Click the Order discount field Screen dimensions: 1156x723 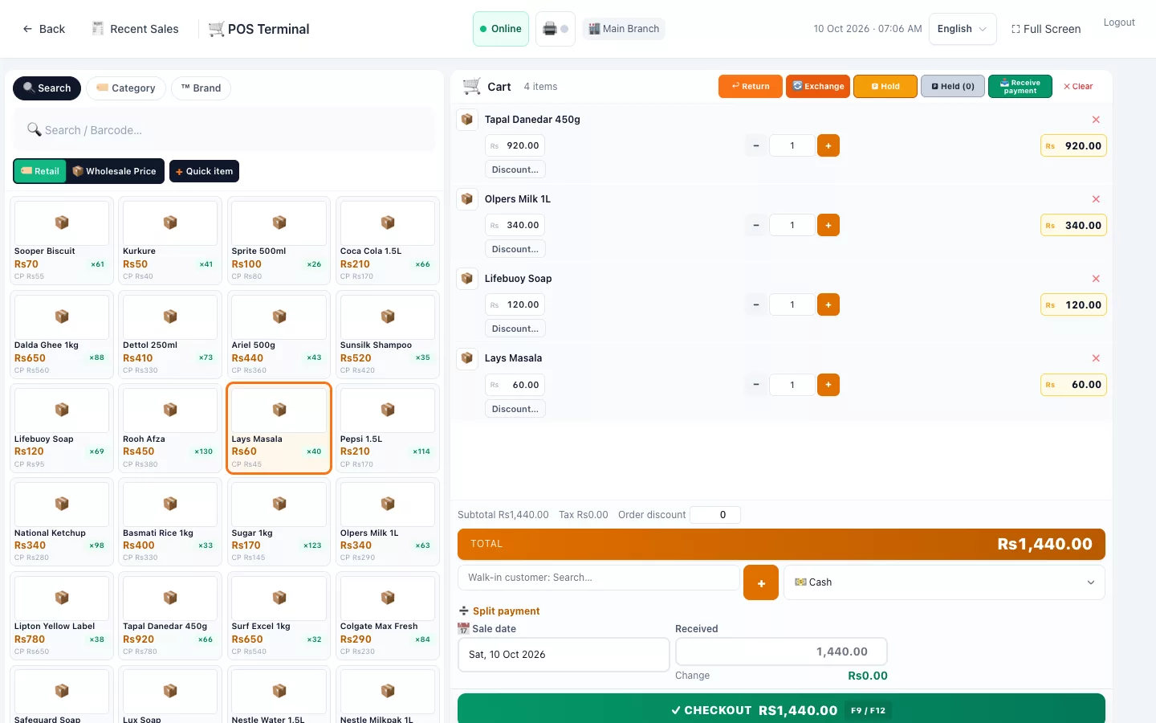tap(715, 515)
